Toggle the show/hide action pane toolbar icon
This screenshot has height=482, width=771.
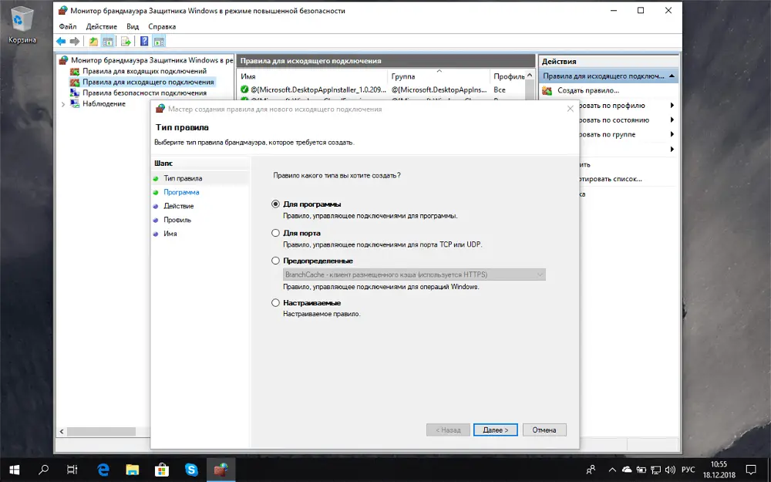(159, 41)
